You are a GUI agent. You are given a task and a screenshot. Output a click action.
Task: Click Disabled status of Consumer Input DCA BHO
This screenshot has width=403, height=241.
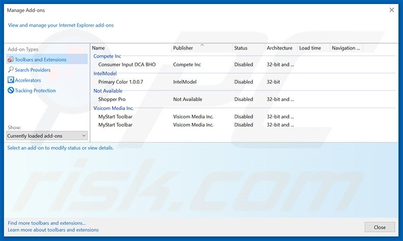click(243, 64)
